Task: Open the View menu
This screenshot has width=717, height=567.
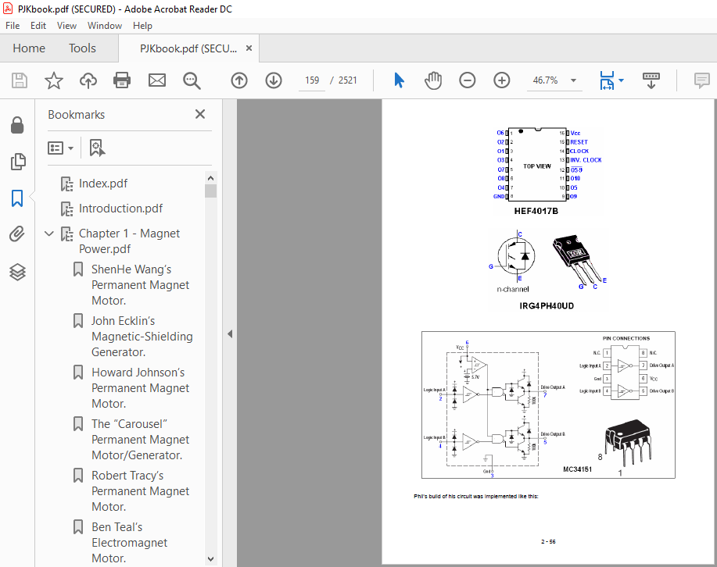Action: (66, 26)
